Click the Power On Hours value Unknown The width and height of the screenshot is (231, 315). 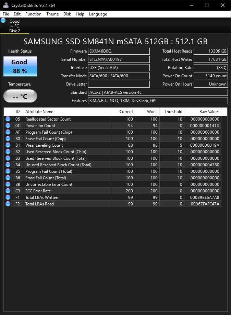point(211,84)
